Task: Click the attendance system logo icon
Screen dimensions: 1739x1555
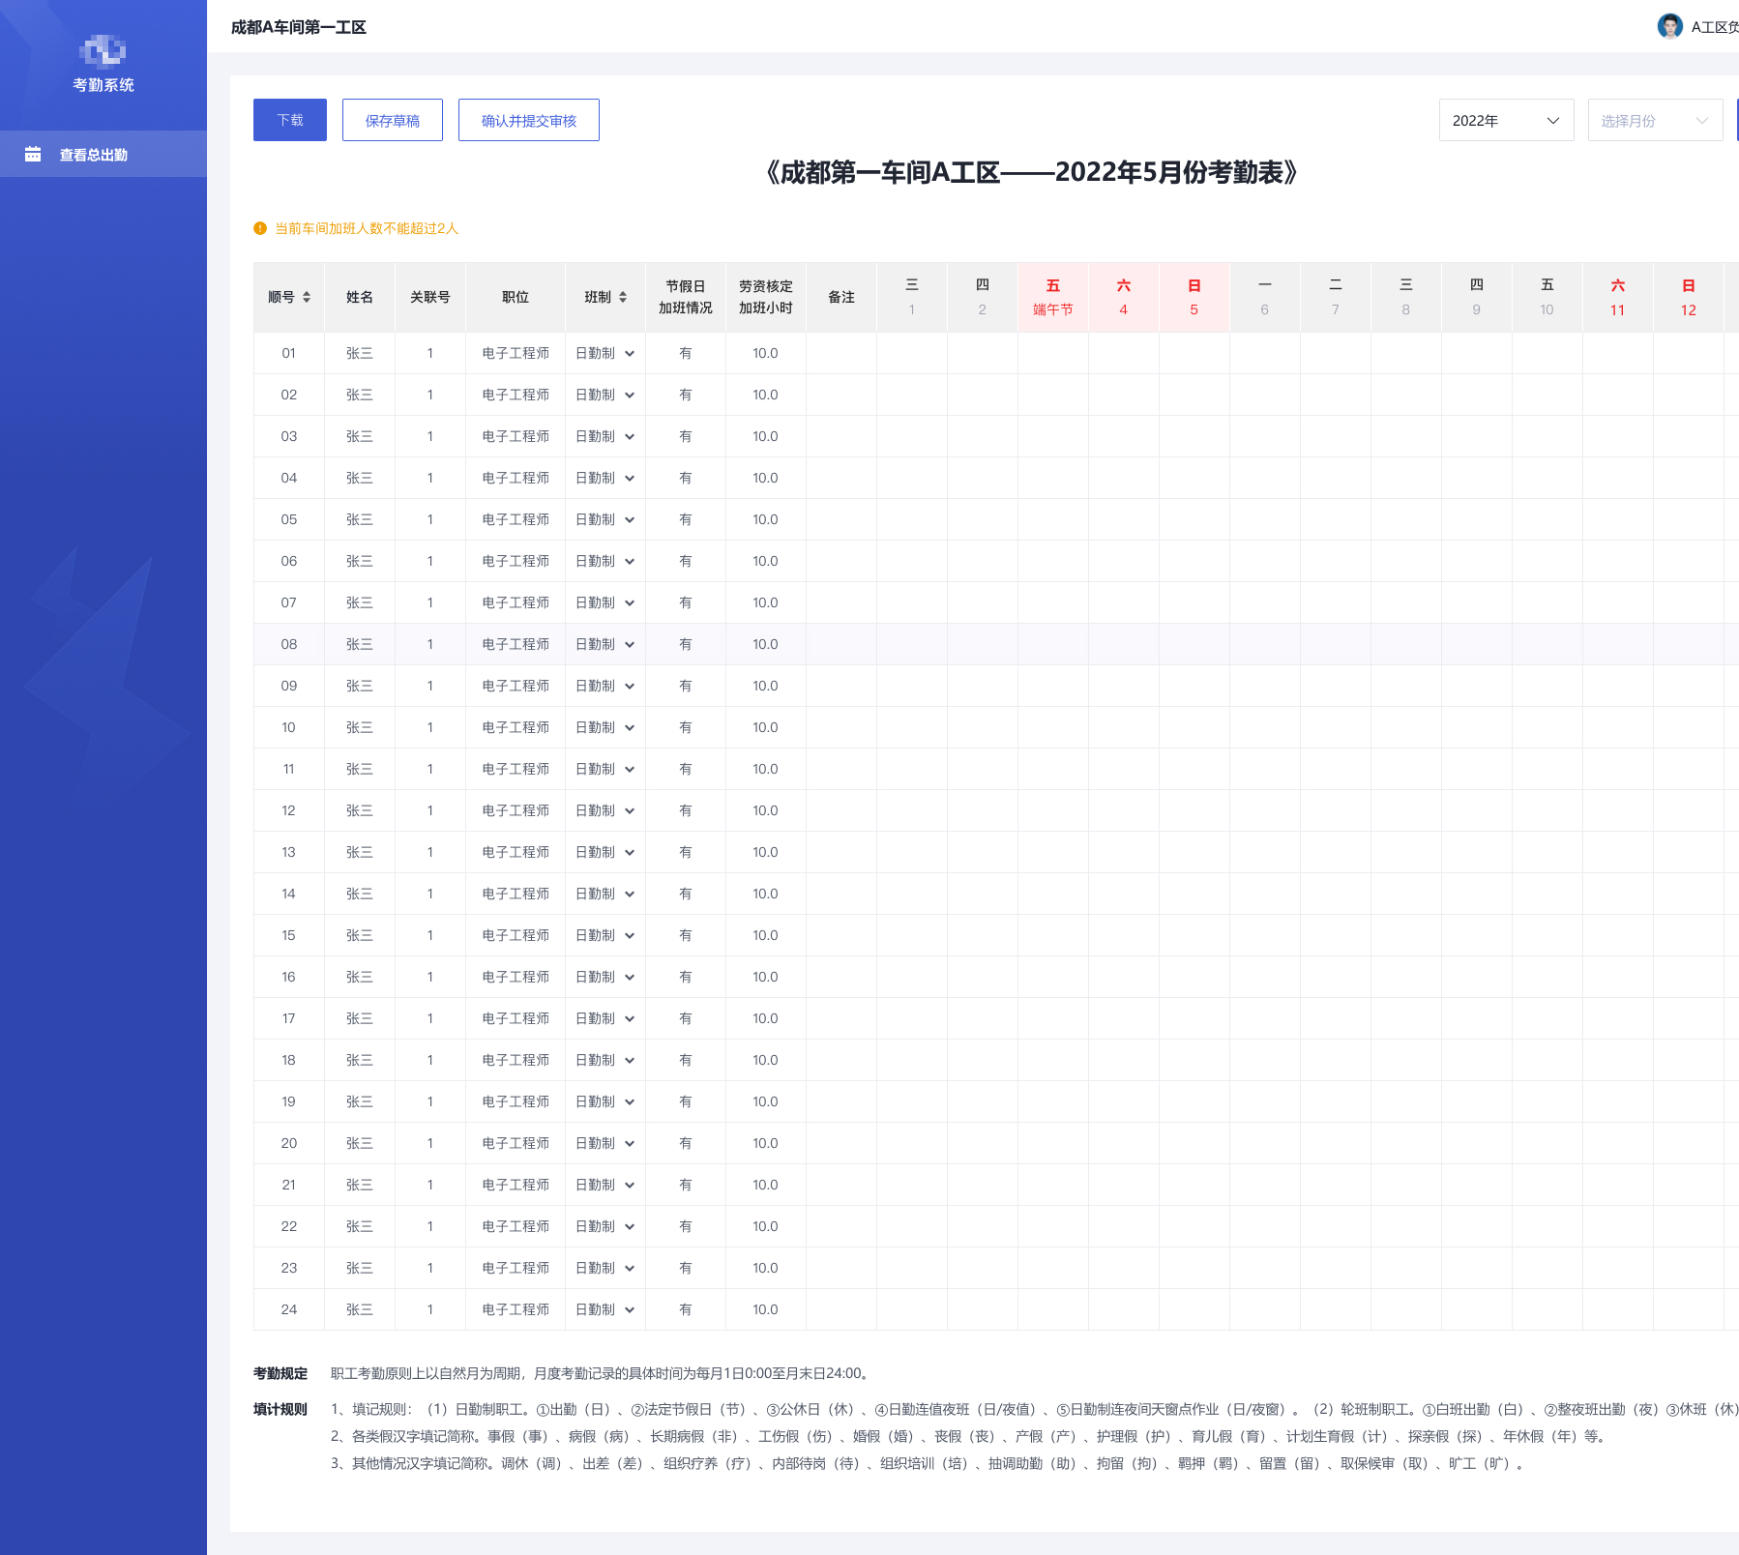Action: pos(103,50)
